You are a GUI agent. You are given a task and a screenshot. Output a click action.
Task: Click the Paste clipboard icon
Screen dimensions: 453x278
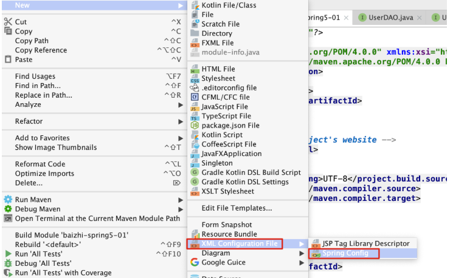click(8, 59)
